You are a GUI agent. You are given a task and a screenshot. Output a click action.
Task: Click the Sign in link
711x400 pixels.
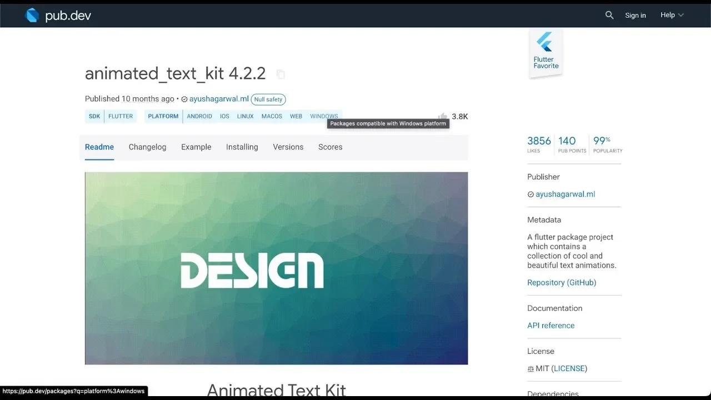[x=635, y=15]
